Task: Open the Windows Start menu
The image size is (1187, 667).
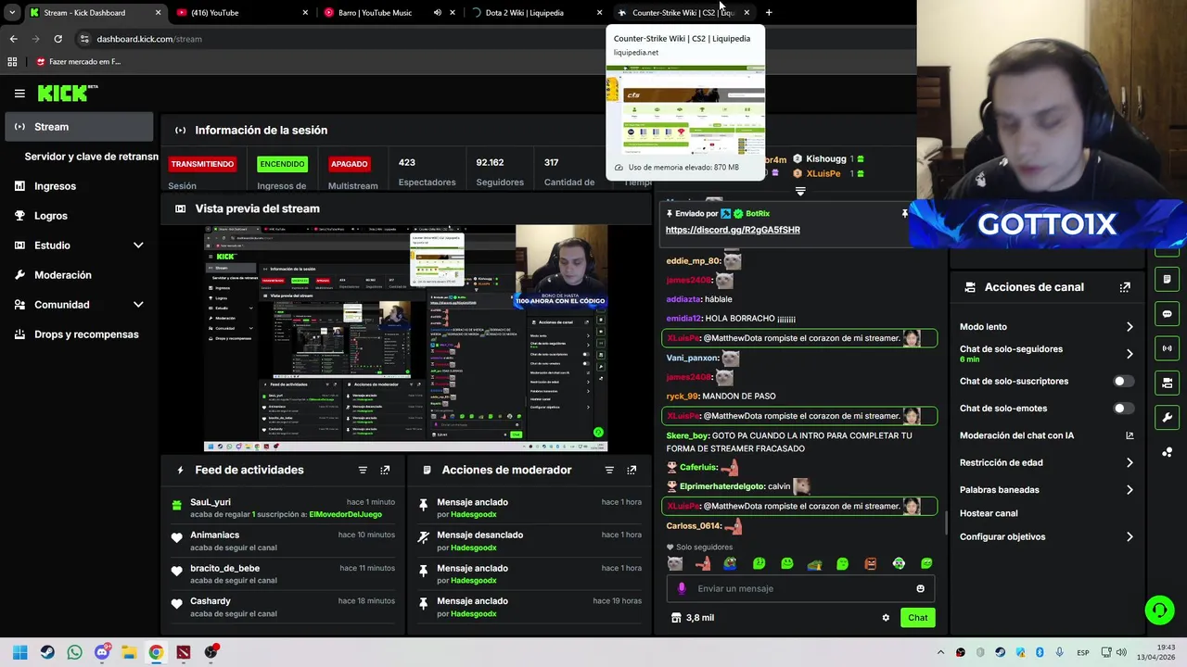Action: tap(20, 652)
